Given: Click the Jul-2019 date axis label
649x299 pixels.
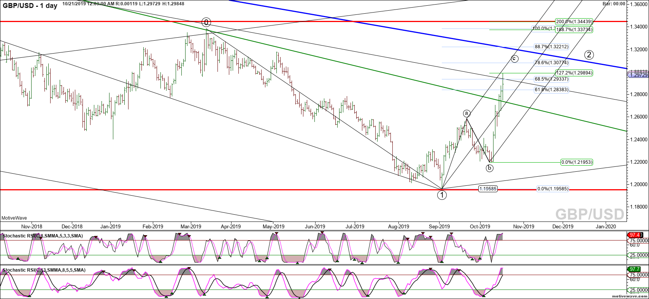Looking at the screenshot, I should coord(355,226).
